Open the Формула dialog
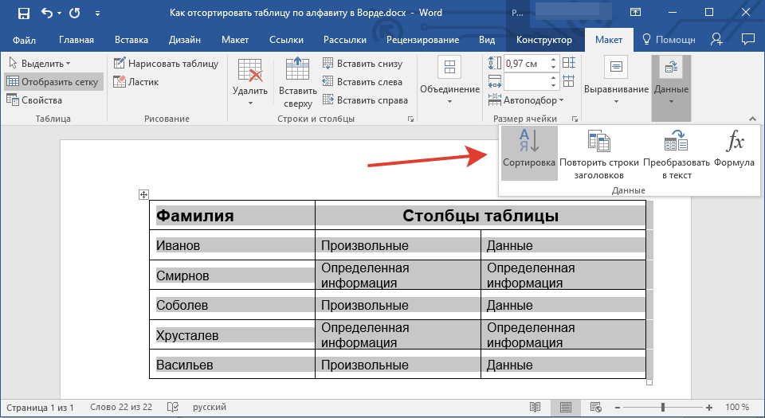The image size is (765, 418). [734, 143]
